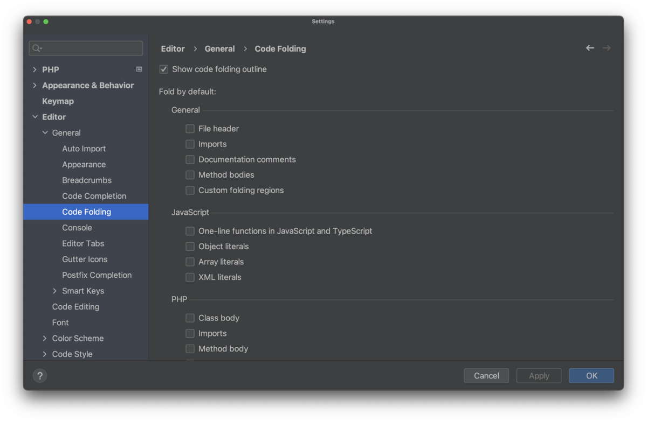
Task: Click the back navigation arrow
Action: click(x=589, y=48)
